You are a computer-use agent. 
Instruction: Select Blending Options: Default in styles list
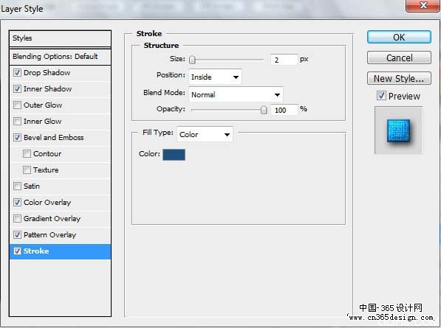pos(60,57)
